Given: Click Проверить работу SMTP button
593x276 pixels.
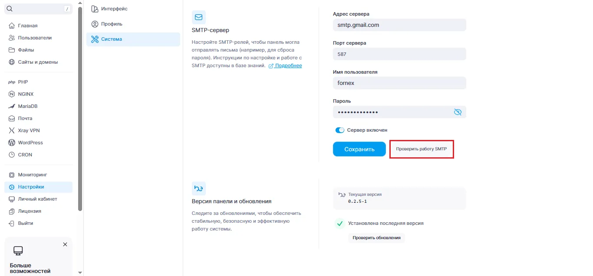Looking at the screenshot, I should tap(422, 149).
